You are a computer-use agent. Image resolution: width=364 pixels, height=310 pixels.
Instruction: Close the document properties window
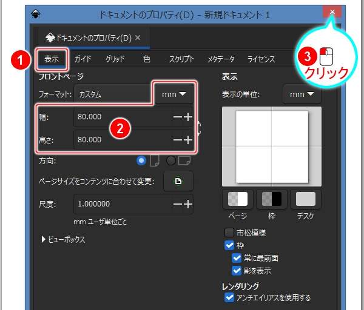tap(332, 12)
